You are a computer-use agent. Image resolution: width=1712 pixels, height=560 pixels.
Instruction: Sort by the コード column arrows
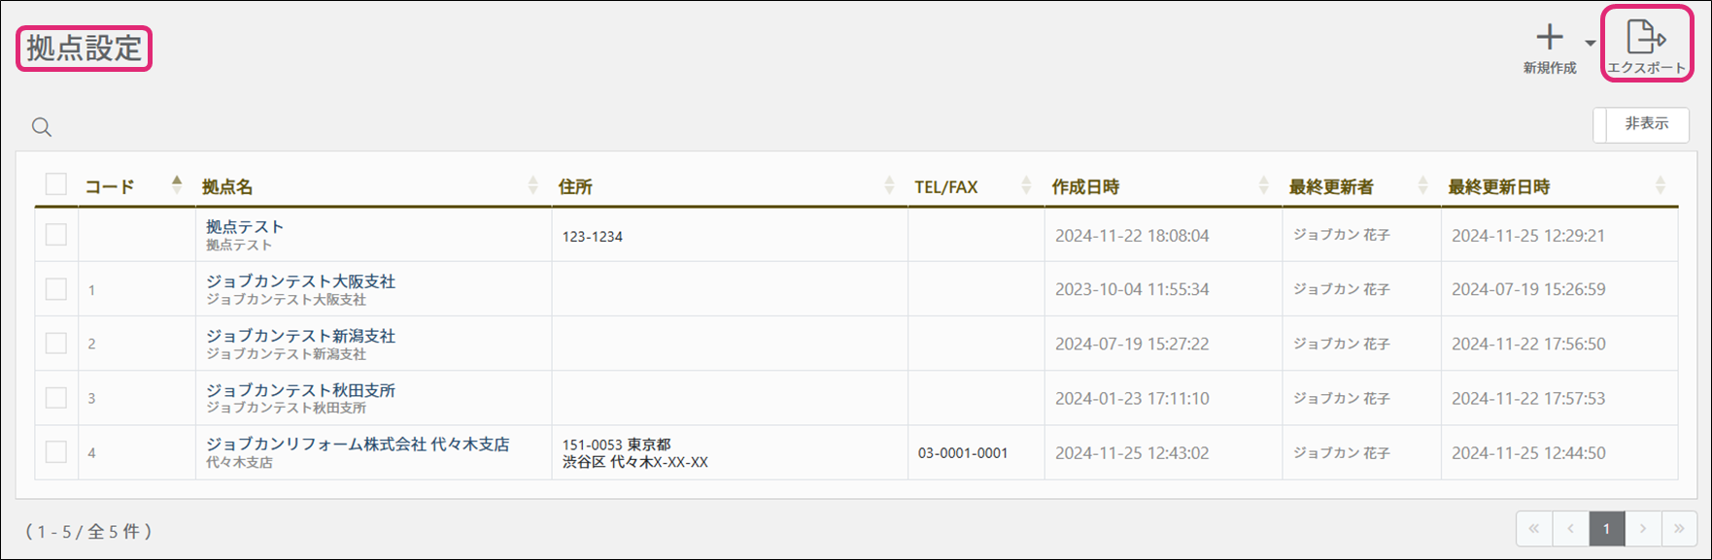(177, 184)
